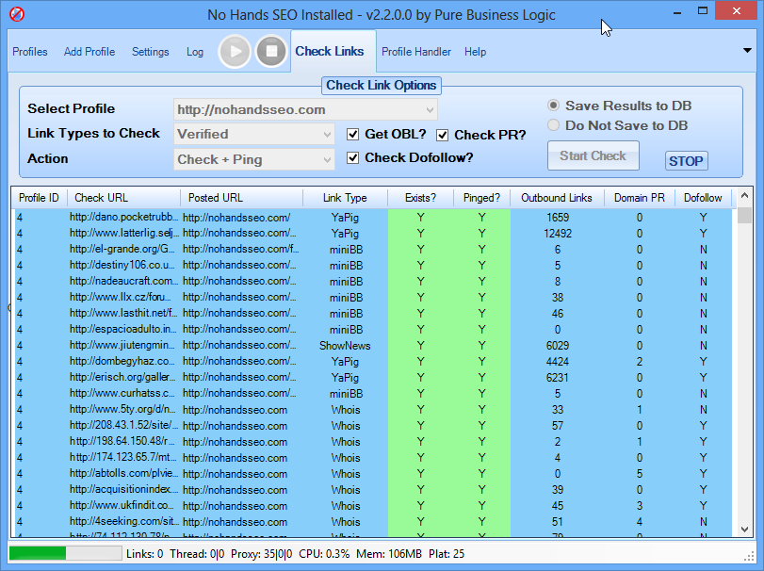Select the Do Not Save to DB radio

[555, 125]
